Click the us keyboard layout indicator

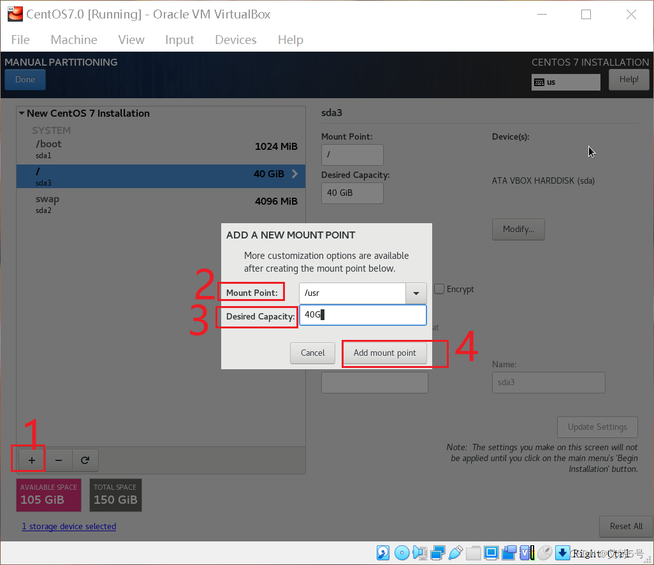[x=565, y=82]
